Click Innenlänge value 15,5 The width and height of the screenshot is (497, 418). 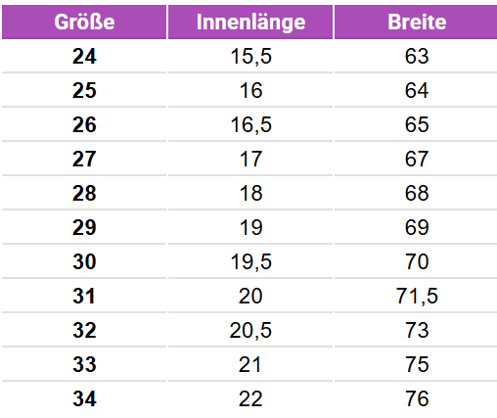pyautogui.click(x=250, y=57)
